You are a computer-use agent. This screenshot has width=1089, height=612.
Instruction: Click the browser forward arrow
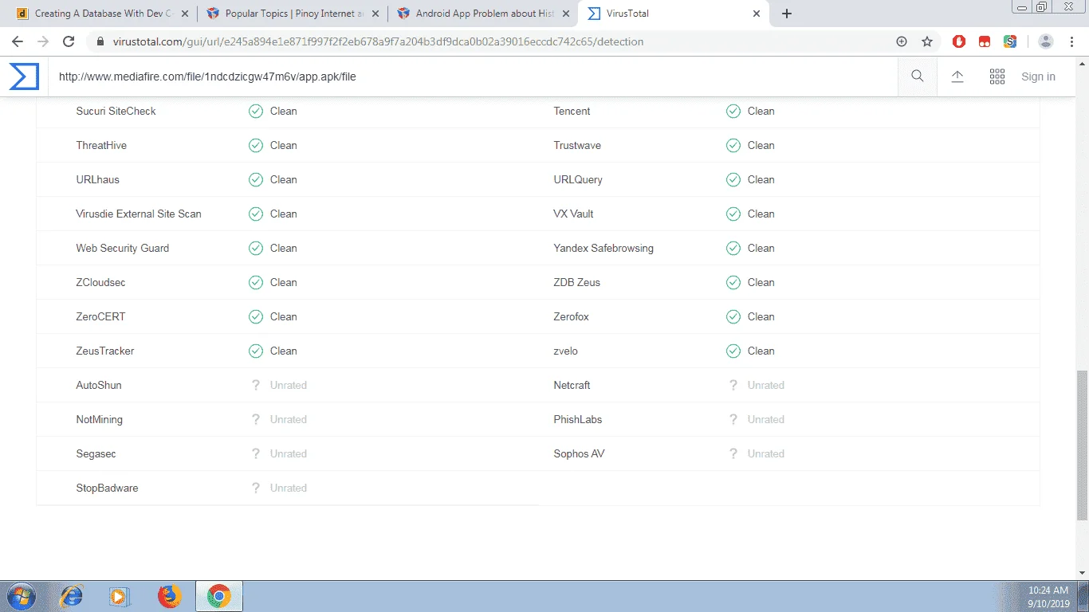(x=43, y=41)
